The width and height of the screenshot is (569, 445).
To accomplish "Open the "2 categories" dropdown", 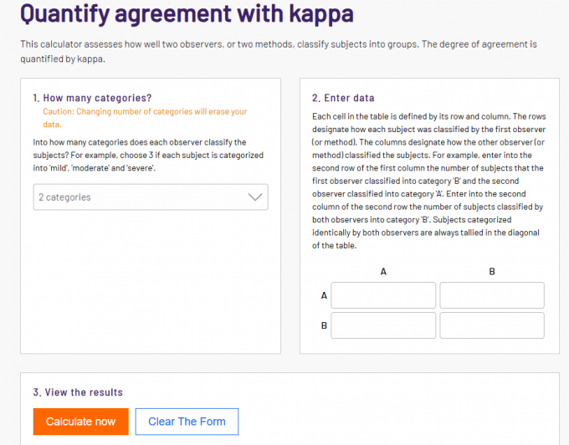I will pos(151,197).
